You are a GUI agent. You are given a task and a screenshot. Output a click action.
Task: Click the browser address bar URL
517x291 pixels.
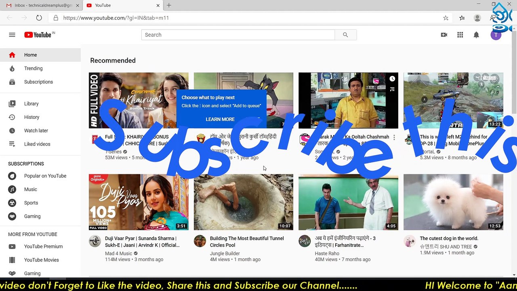click(x=116, y=18)
